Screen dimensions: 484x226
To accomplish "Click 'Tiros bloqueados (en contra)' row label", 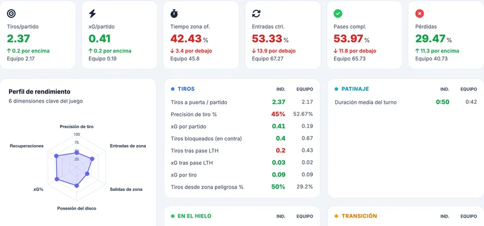I will (x=206, y=139).
